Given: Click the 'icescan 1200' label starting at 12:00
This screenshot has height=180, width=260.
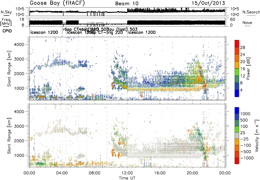Looking at the screenshot, I should 142,32.
